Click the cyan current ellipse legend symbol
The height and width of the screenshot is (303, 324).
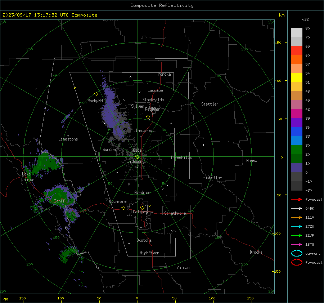[297, 253]
